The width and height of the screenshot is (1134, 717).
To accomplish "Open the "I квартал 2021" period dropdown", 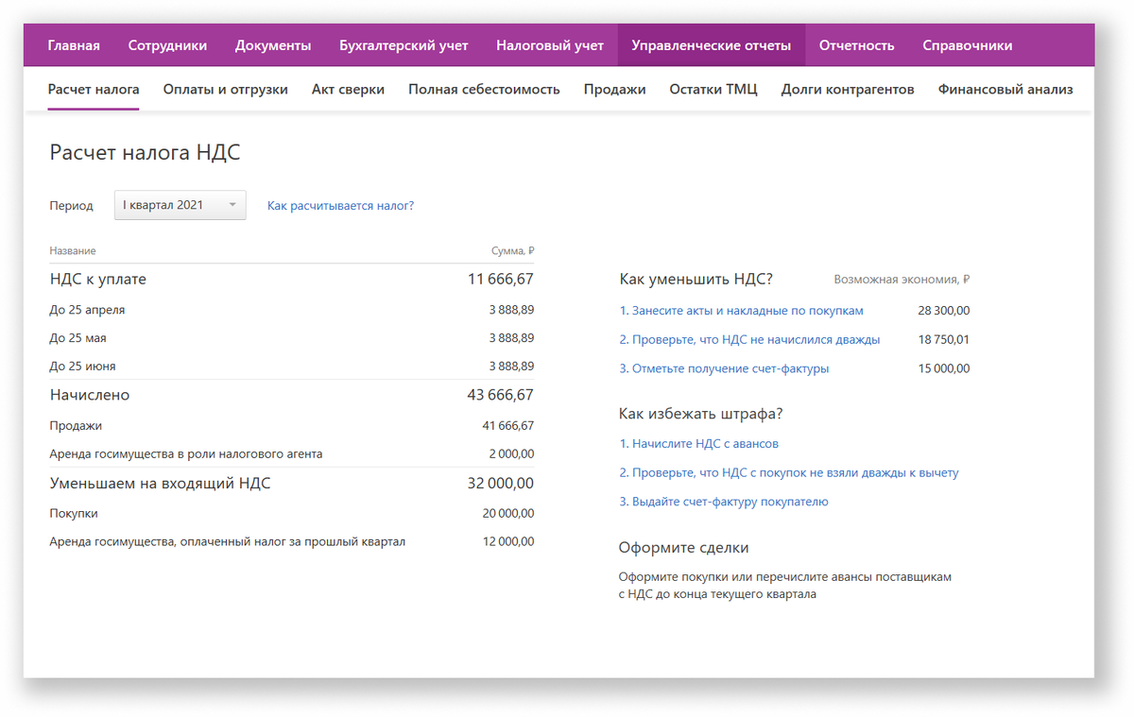I will point(175,204).
